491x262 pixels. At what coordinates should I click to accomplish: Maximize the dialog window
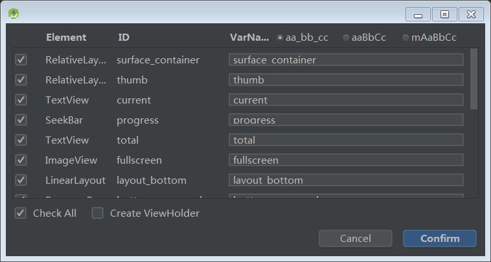click(x=444, y=14)
